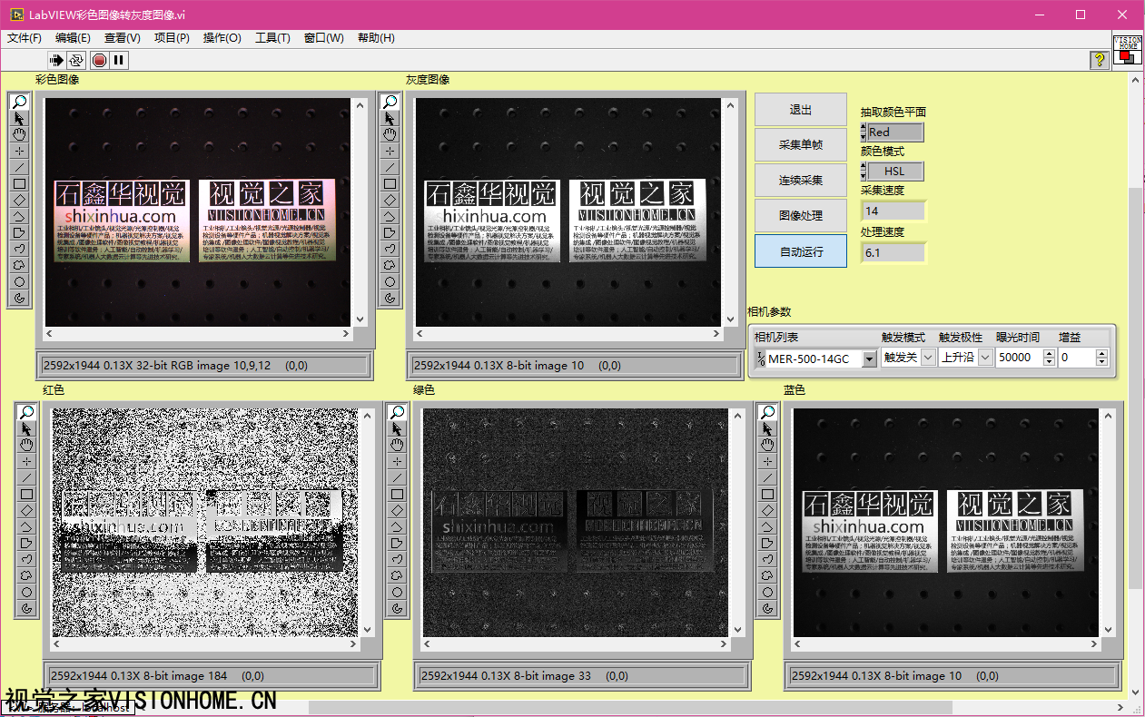Viewport: 1145px width, 717px height.
Task: Open the 项目(P) menu
Action: click(x=172, y=38)
